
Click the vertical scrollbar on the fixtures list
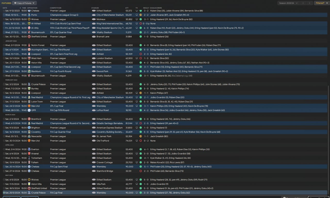[328, 141]
